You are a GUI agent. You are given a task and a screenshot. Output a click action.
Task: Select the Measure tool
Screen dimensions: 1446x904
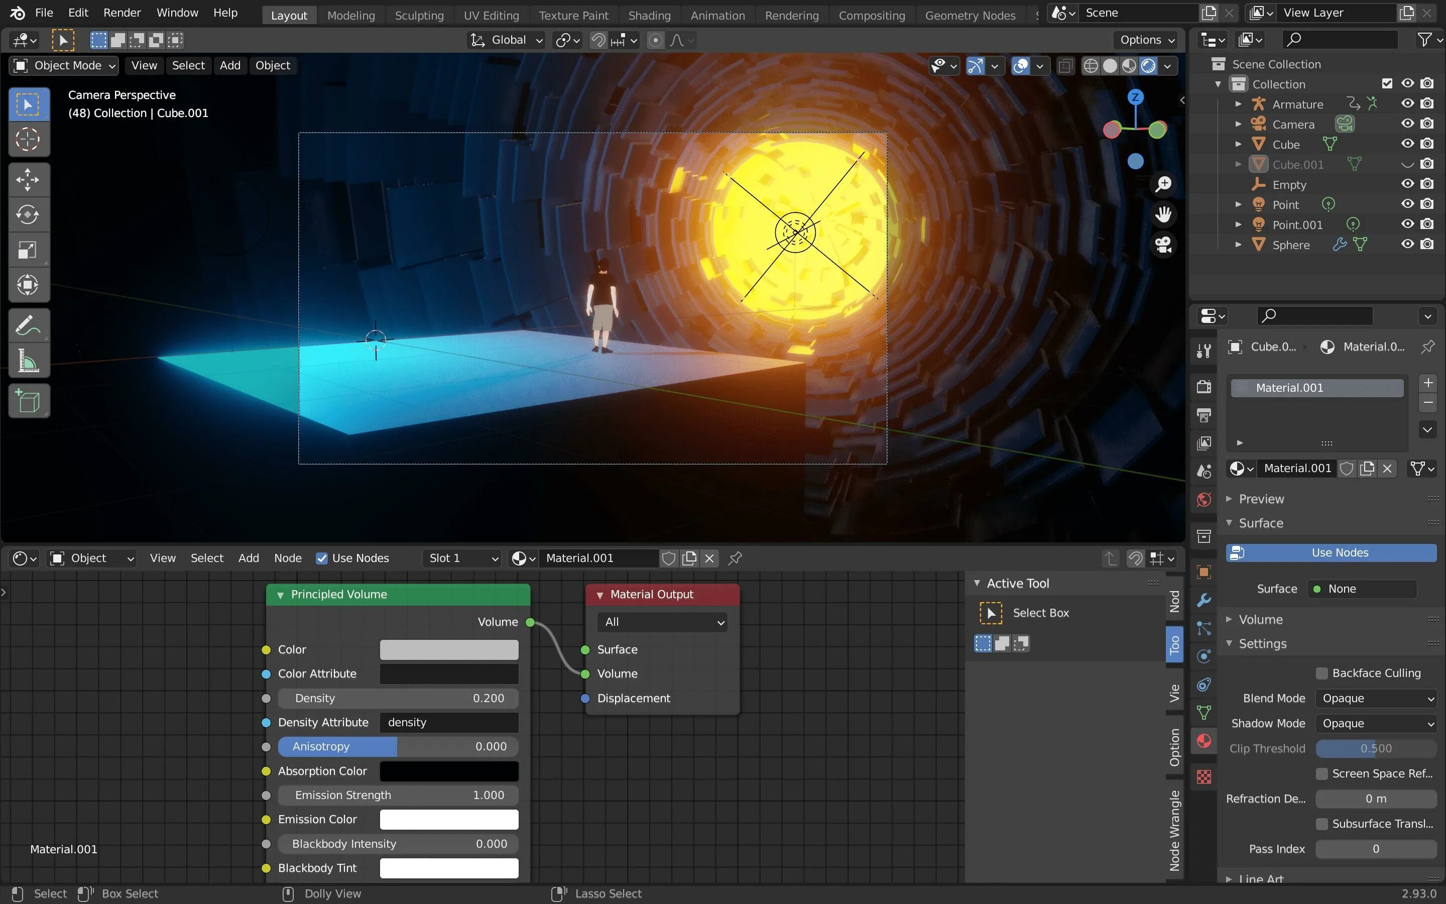(28, 361)
